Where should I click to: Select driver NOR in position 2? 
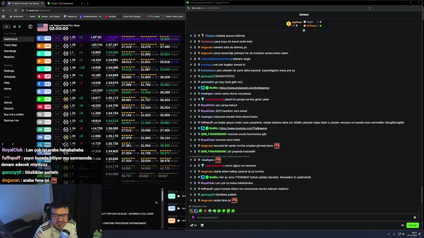[x=44, y=46]
